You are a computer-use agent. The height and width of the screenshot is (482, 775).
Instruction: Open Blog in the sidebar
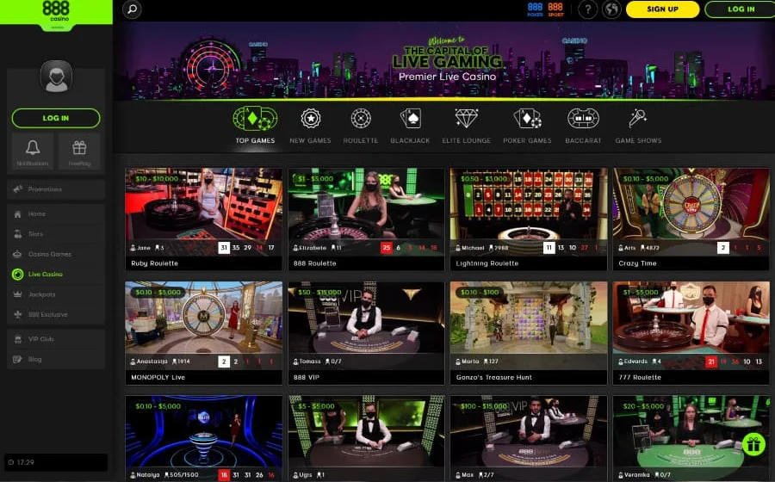click(56, 360)
